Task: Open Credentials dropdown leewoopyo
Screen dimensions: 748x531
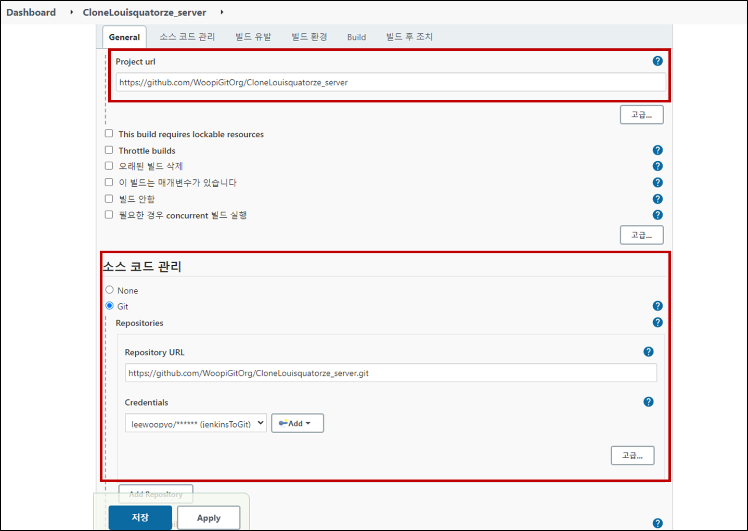Action: click(196, 423)
